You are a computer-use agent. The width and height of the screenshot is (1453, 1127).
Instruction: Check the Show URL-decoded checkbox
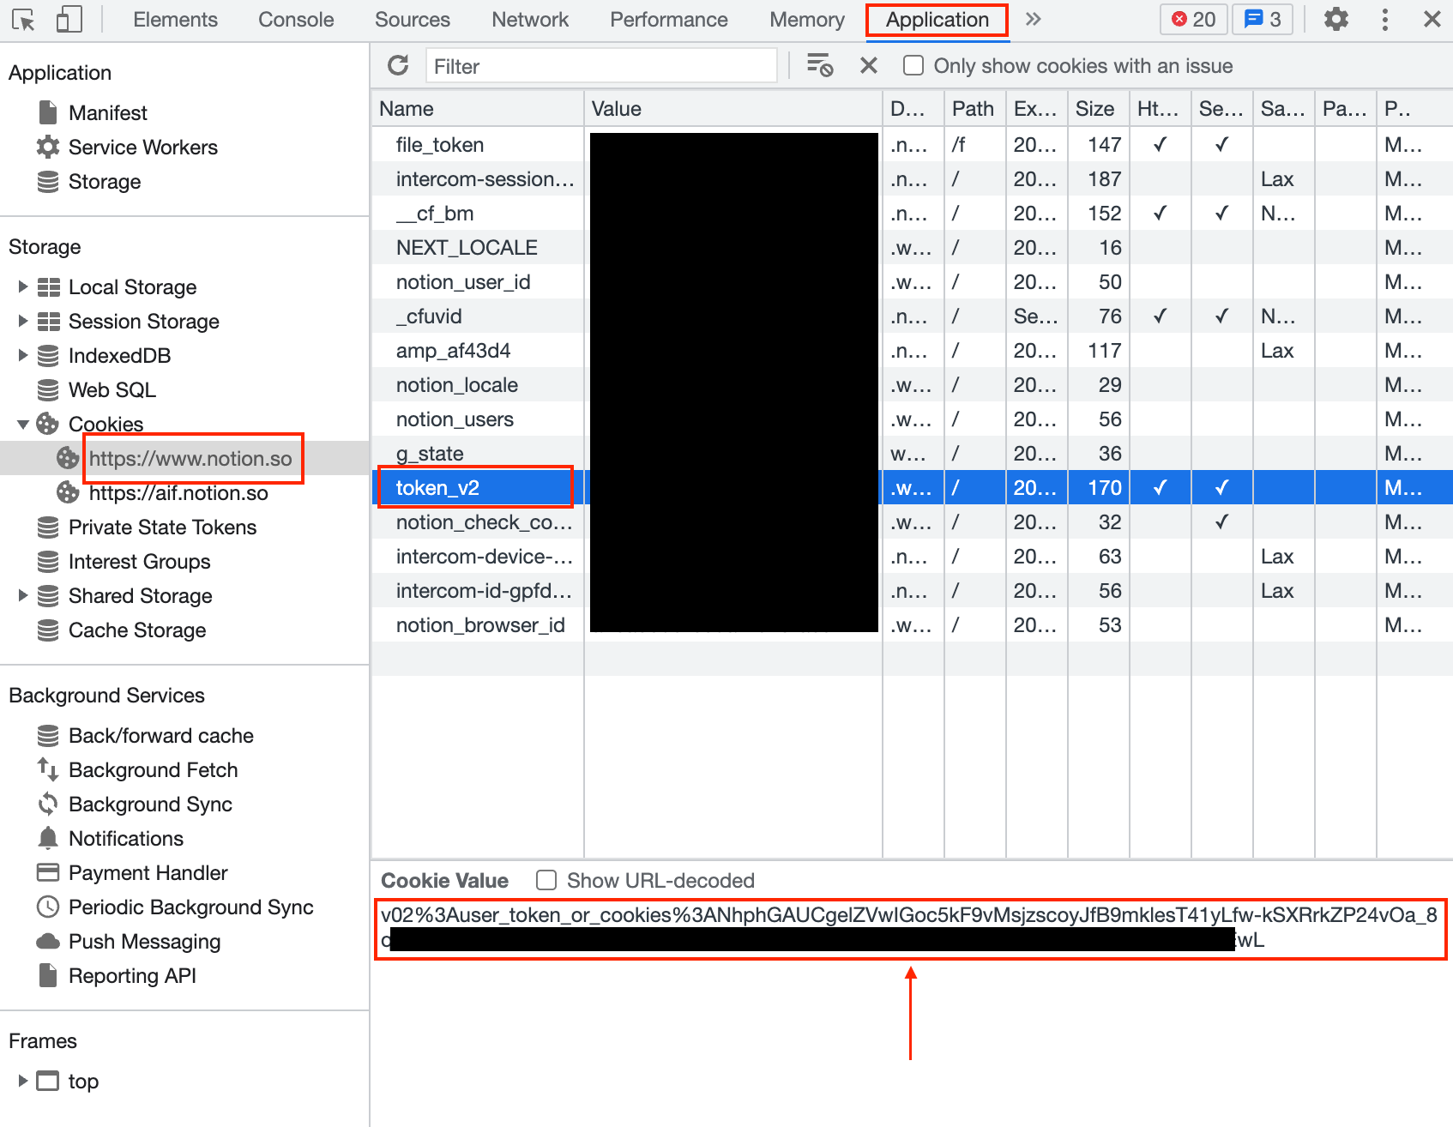(x=546, y=881)
